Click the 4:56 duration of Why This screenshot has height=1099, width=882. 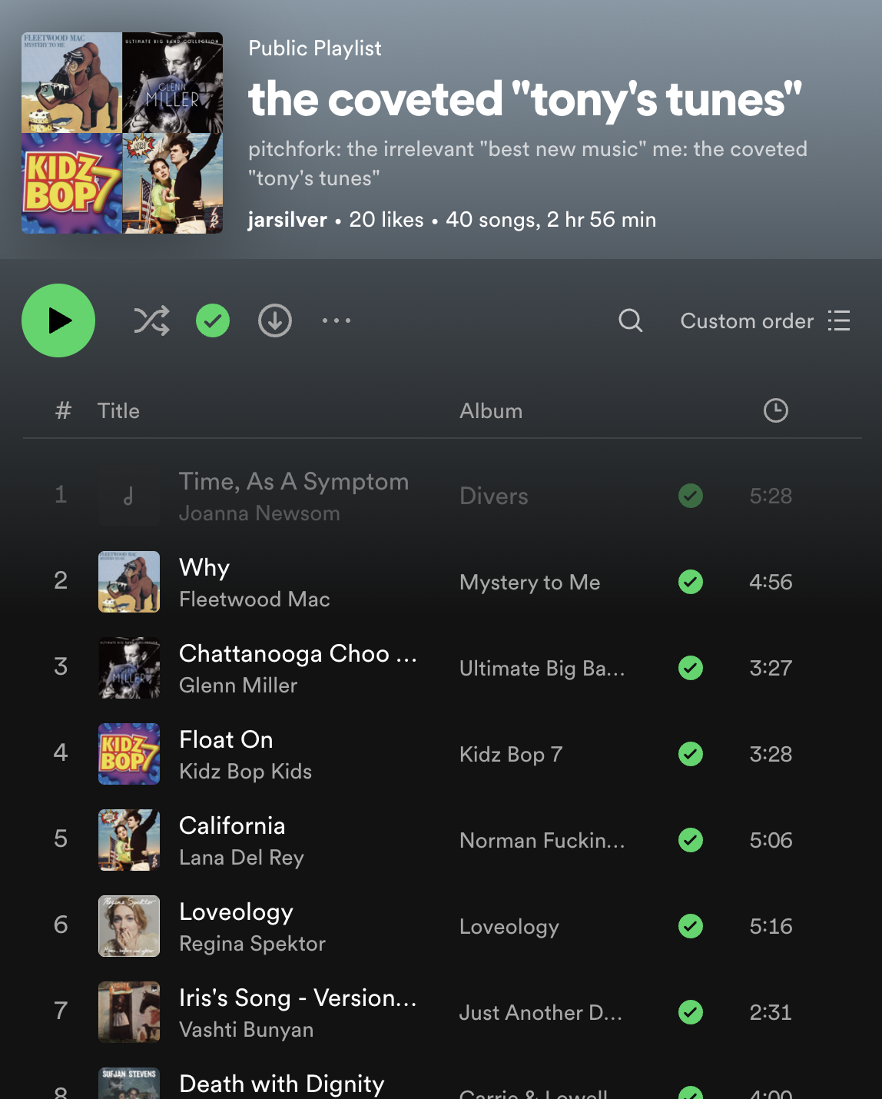click(771, 582)
